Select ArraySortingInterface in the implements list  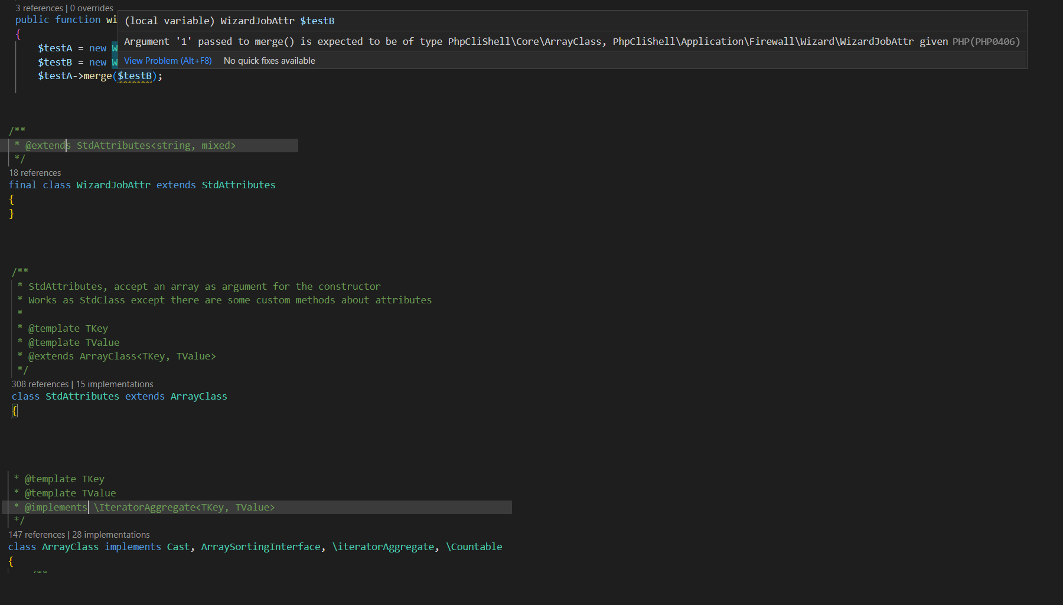(x=260, y=547)
